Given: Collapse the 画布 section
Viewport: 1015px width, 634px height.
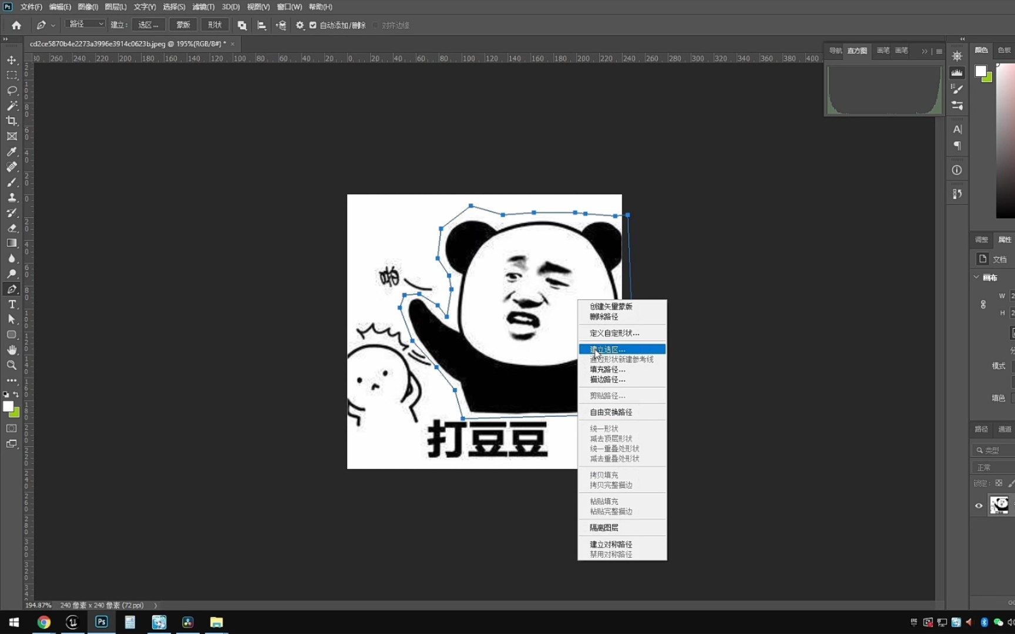Looking at the screenshot, I should click(x=976, y=277).
